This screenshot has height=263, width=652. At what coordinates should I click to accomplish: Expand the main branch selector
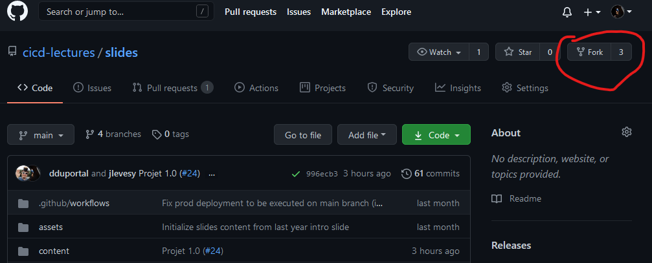41,135
